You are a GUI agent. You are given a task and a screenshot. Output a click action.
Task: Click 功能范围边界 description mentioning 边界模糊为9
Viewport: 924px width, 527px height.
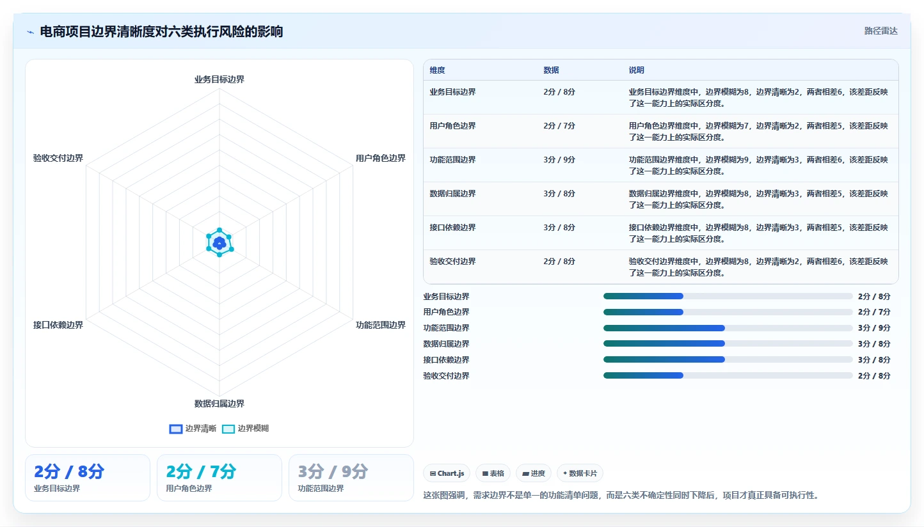point(758,166)
